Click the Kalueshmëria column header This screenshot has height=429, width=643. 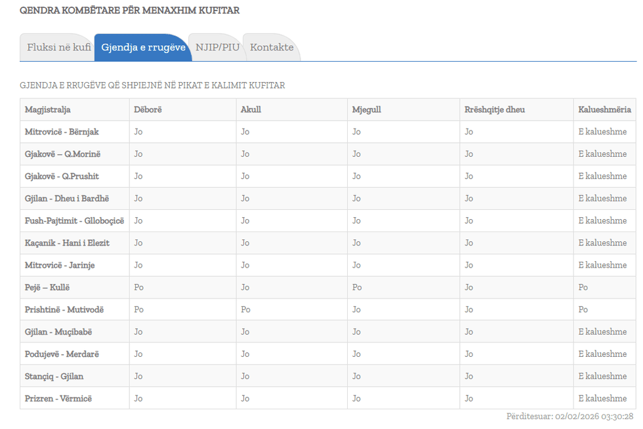(604, 110)
